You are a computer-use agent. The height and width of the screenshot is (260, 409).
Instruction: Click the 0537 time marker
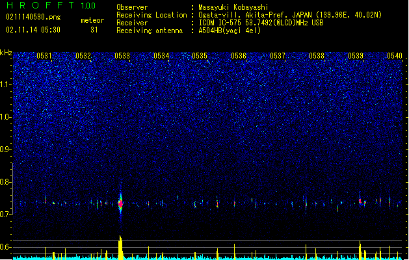pos(278,56)
